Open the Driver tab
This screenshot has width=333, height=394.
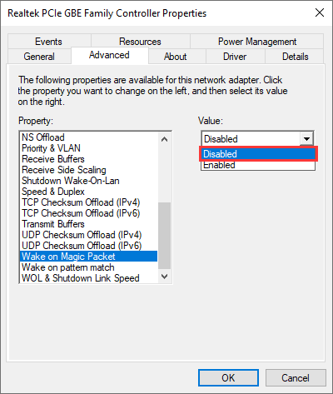coord(235,57)
